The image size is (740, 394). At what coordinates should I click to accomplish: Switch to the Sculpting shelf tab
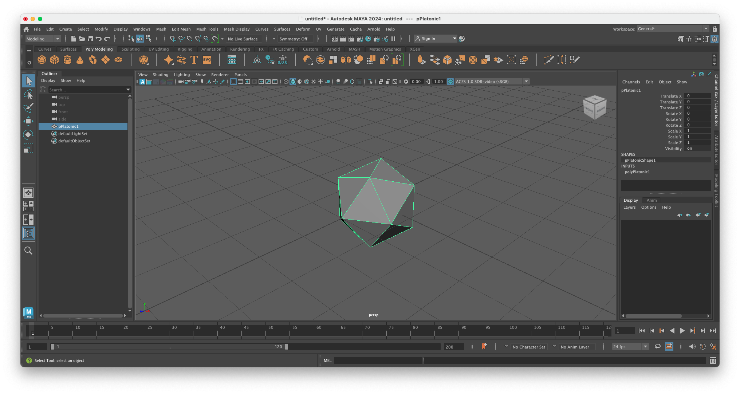[130, 49]
